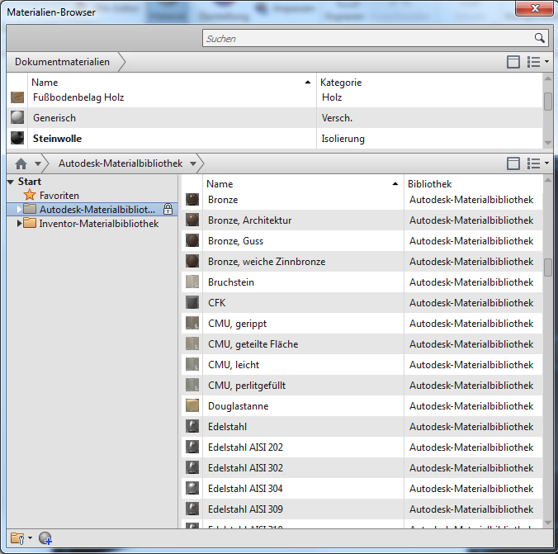Click create new material icon
Viewport: 558px width, 554px height.
[x=45, y=538]
